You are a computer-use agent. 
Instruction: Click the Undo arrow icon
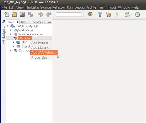click(x=40, y=14)
